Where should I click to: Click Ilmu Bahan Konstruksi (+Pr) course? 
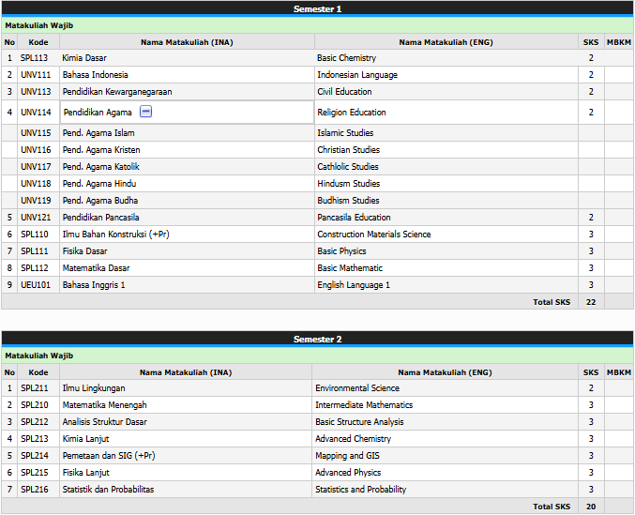click(115, 235)
